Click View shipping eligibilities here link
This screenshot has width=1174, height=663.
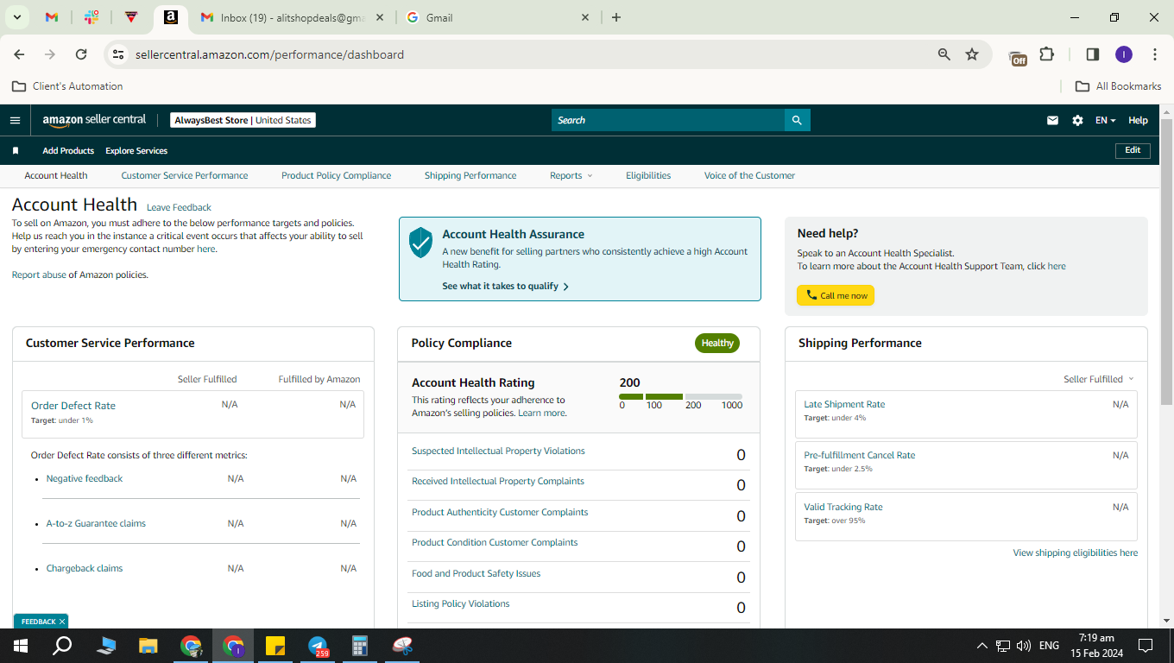tap(1076, 552)
